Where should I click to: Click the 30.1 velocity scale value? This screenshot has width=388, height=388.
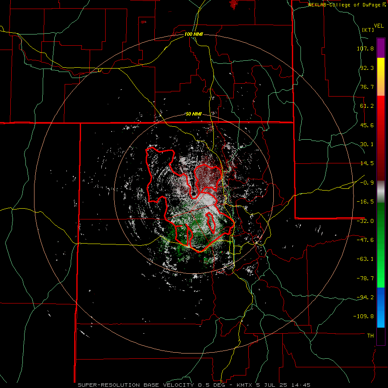click(x=367, y=144)
